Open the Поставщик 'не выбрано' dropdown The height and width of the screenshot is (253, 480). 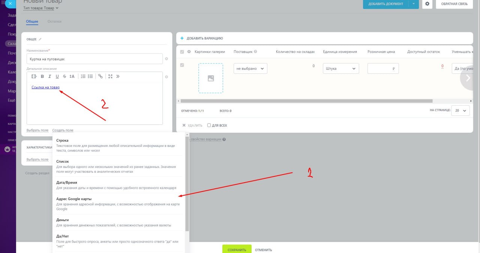pyautogui.click(x=250, y=69)
